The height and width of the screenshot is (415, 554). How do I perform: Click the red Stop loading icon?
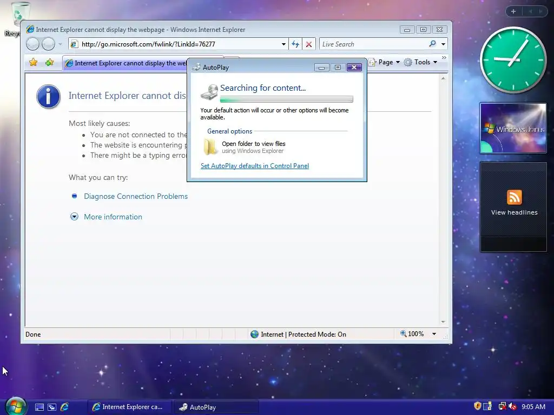click(x=309, y=44)
